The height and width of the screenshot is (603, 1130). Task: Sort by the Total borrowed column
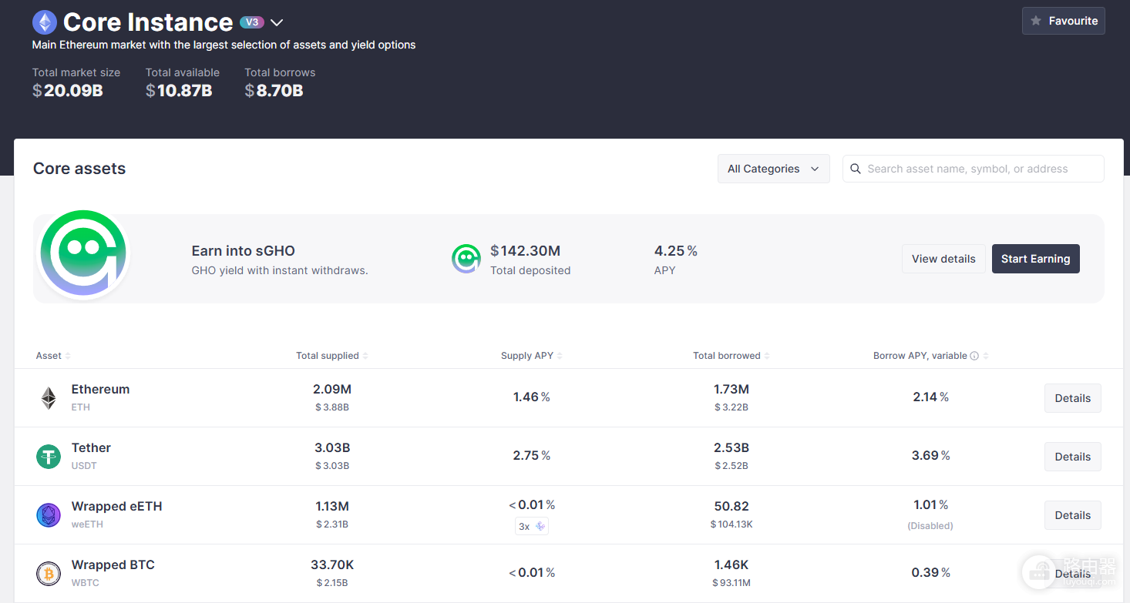pos(731,356)
